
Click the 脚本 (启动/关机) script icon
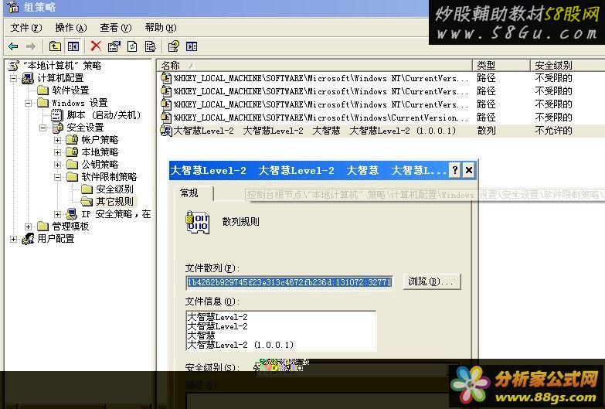point(57,115)
